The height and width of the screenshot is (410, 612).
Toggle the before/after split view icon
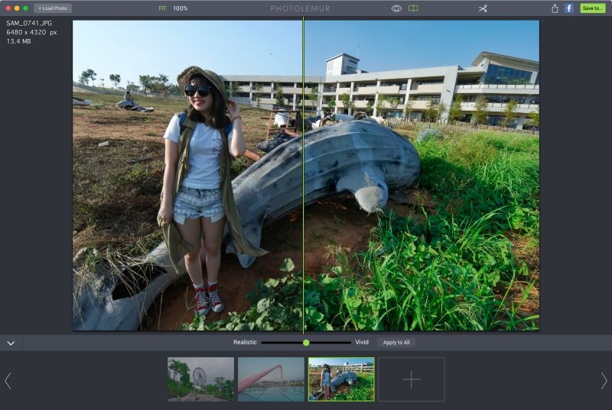pos(413,8)
